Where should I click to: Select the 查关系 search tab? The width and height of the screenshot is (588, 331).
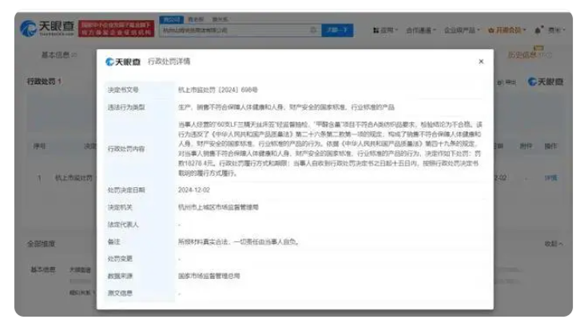click(x=220, y=19)
